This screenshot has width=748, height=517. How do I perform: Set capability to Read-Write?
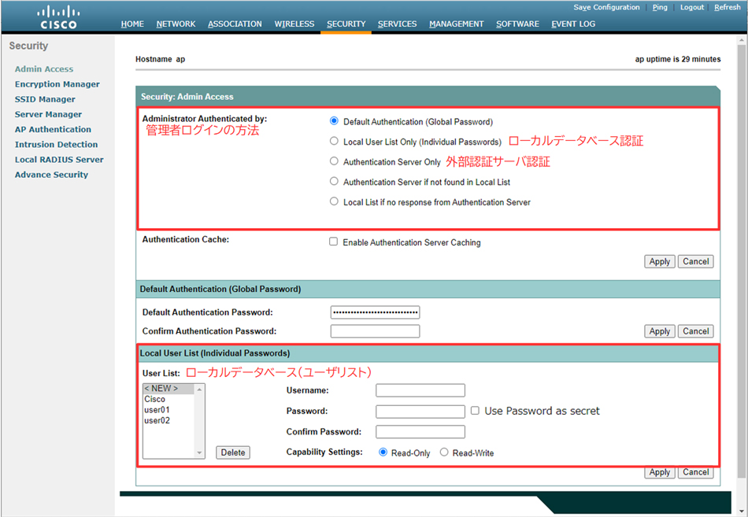(444, 452)
